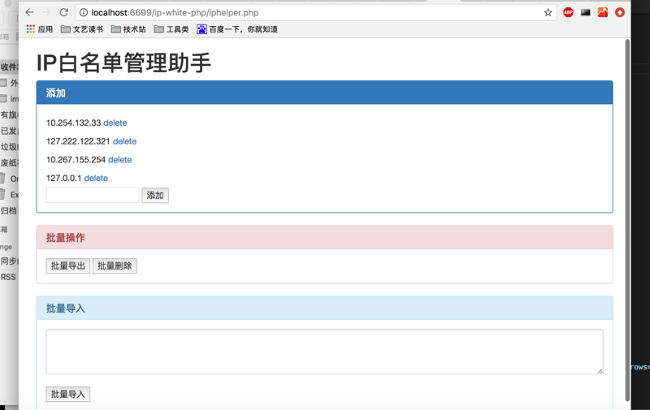Click the batch import textarea
Viewport: 650px width, 410px height.
coord(324,352)
